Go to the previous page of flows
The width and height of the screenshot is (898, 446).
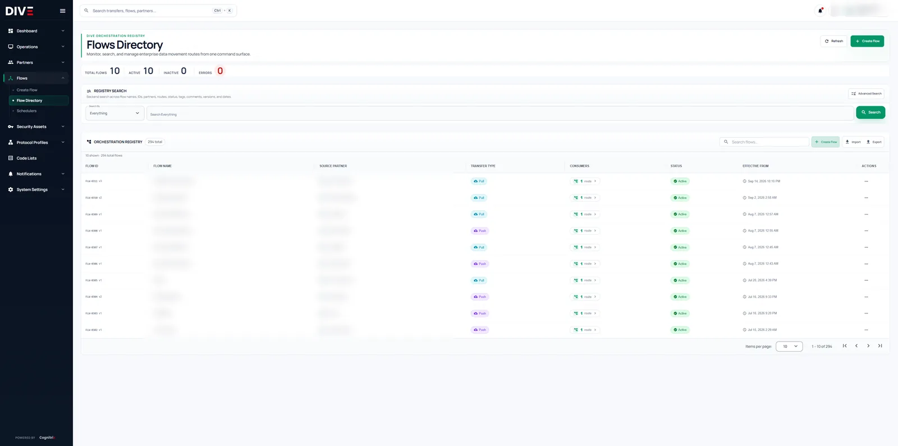tap(856, 346)
